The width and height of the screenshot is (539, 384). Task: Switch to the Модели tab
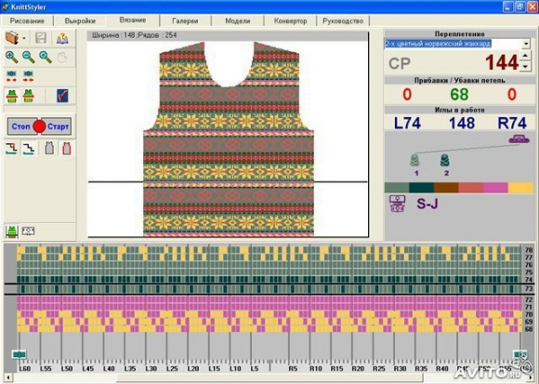238,20
